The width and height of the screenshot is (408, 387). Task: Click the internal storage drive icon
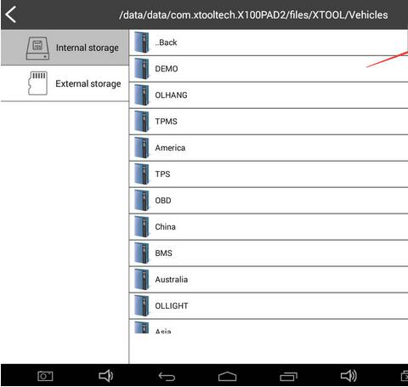[37, 48]
